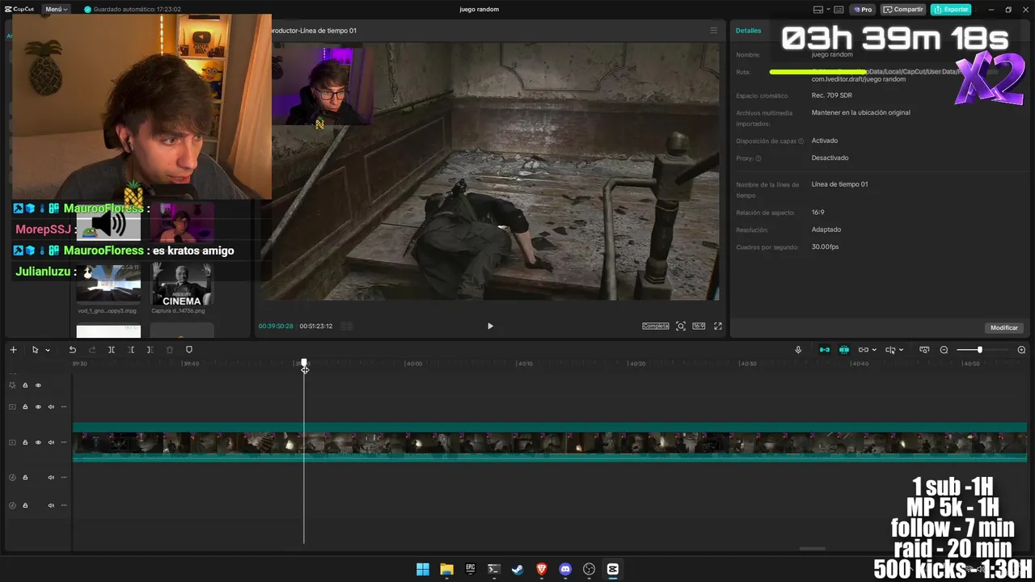
Task: Select the Captura d...14736.png media thumbnail
Action: click(182, 284)
